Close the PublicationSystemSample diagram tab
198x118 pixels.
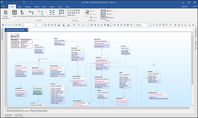[x=27, y=30]
